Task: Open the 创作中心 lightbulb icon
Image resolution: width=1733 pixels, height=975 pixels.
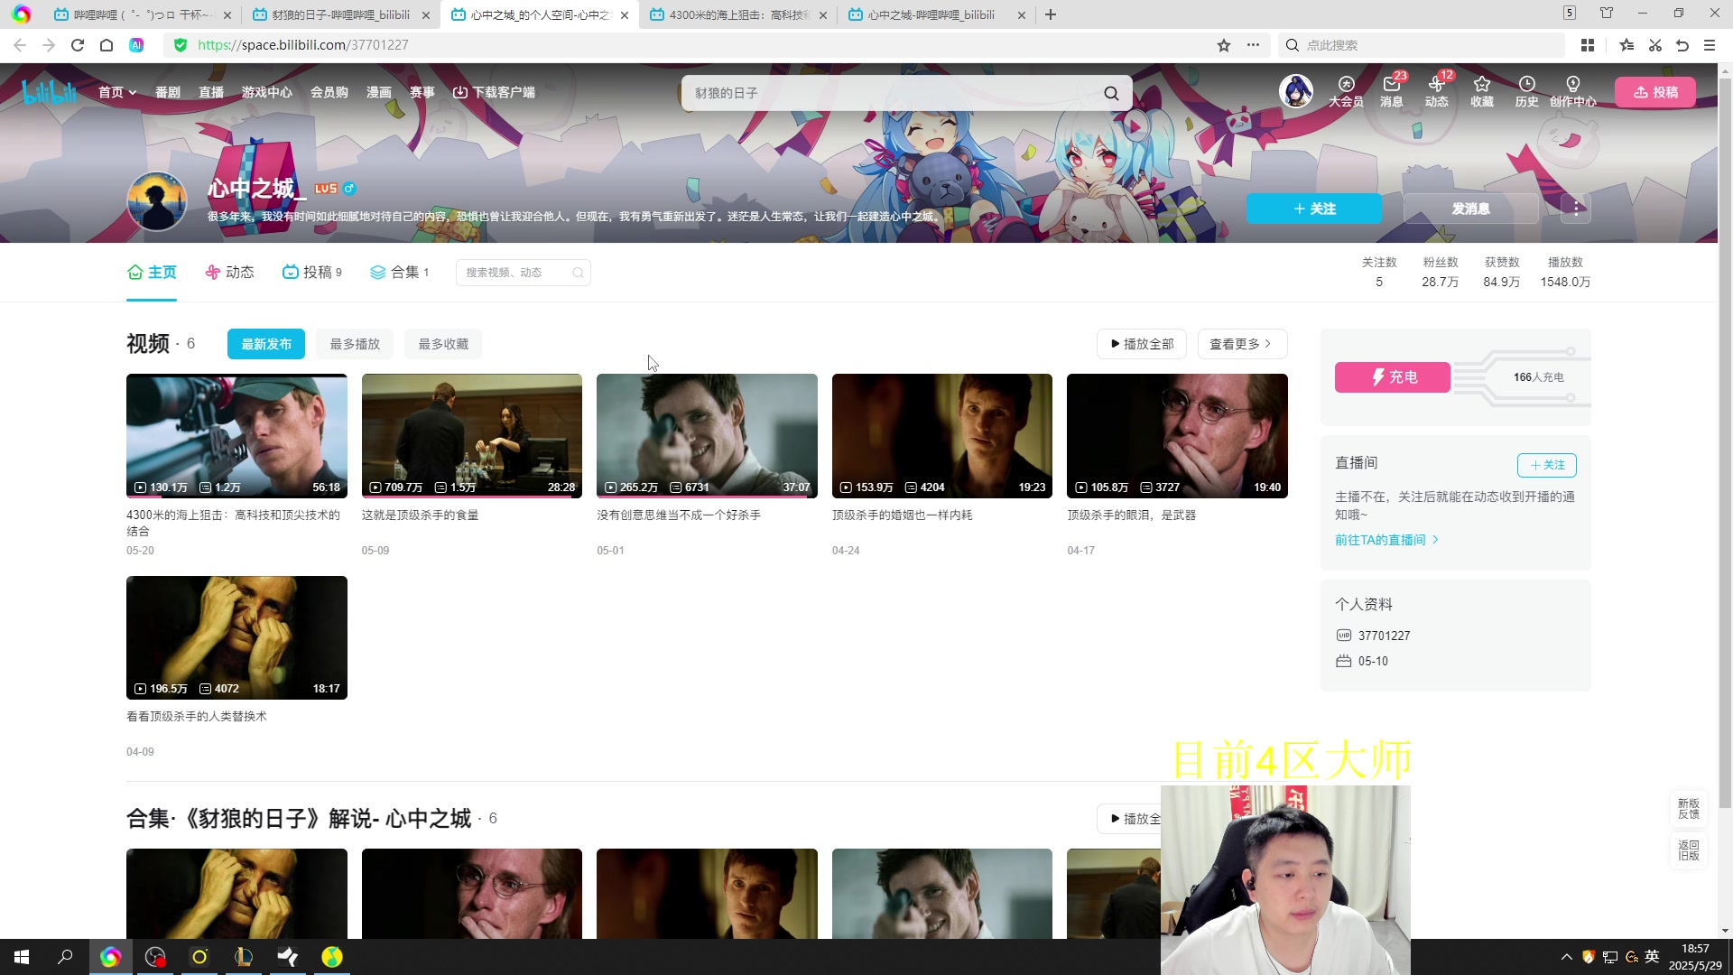Action: pyautogui.click(x=1572, y=91)
